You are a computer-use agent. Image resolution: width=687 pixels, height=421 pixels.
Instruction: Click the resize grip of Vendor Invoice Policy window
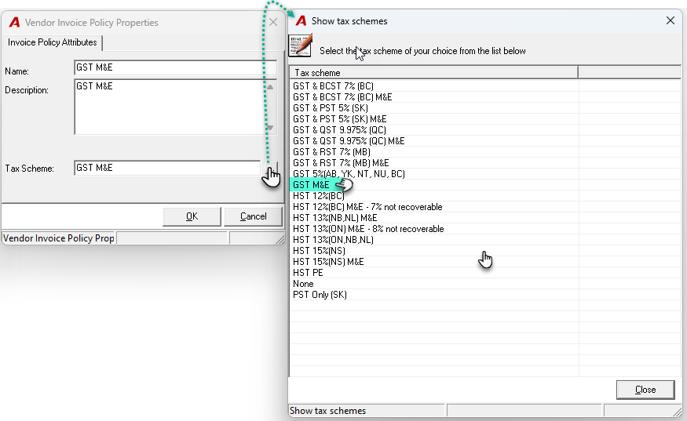coord(280,239)
